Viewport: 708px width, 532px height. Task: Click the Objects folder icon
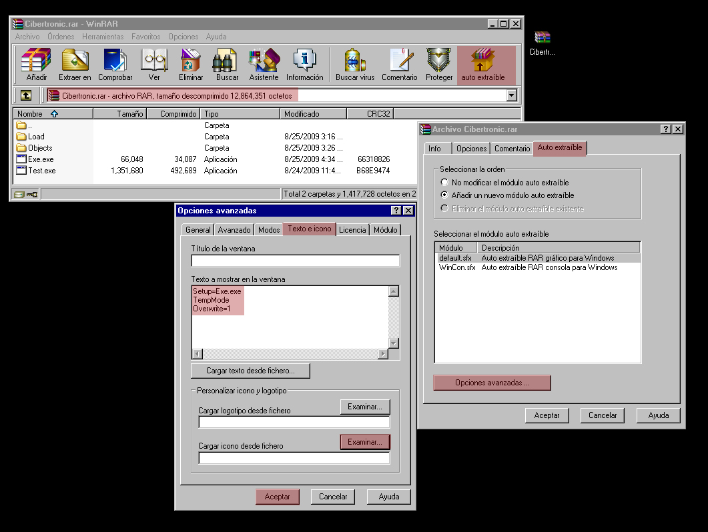[x=21, y=147]
